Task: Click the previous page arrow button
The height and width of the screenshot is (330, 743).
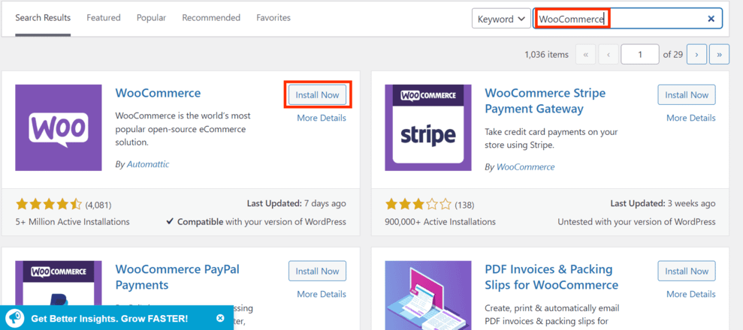Action: tap(609, 54)
